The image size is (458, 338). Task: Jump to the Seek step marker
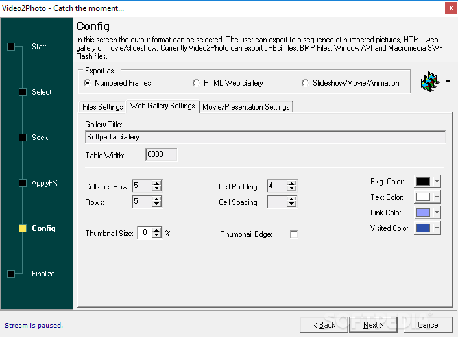[x=23, y=138]
